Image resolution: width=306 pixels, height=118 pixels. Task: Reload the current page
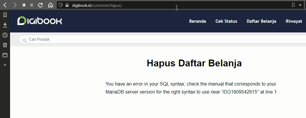click(41, 5)
